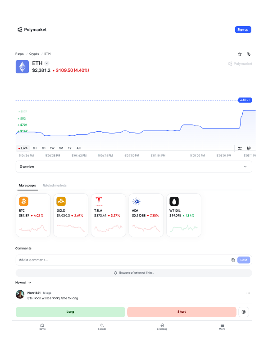Image resolution: width=268 pixels, height=346 pixels.
Task: Open Breaking in bottom navigation
Action: [x=162, y=327]
